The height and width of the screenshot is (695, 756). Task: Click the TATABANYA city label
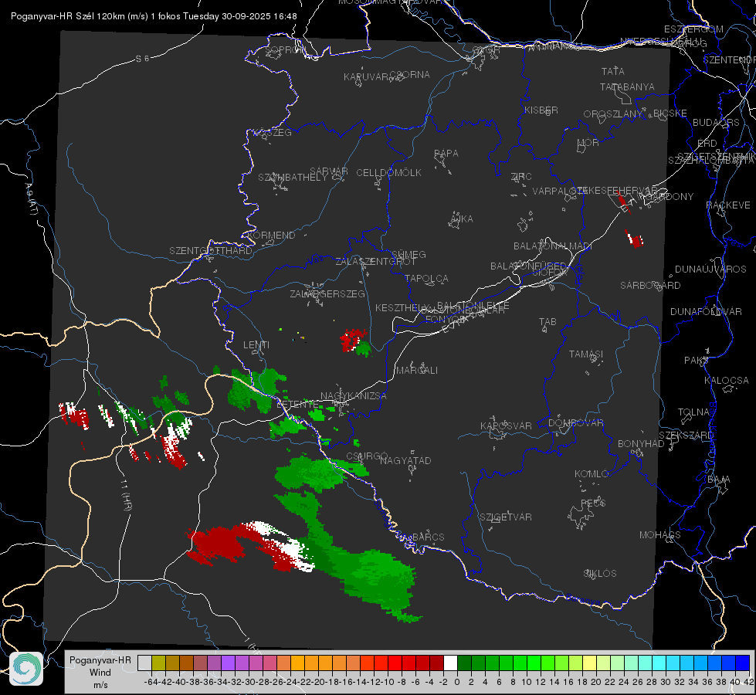coord(627,86)
